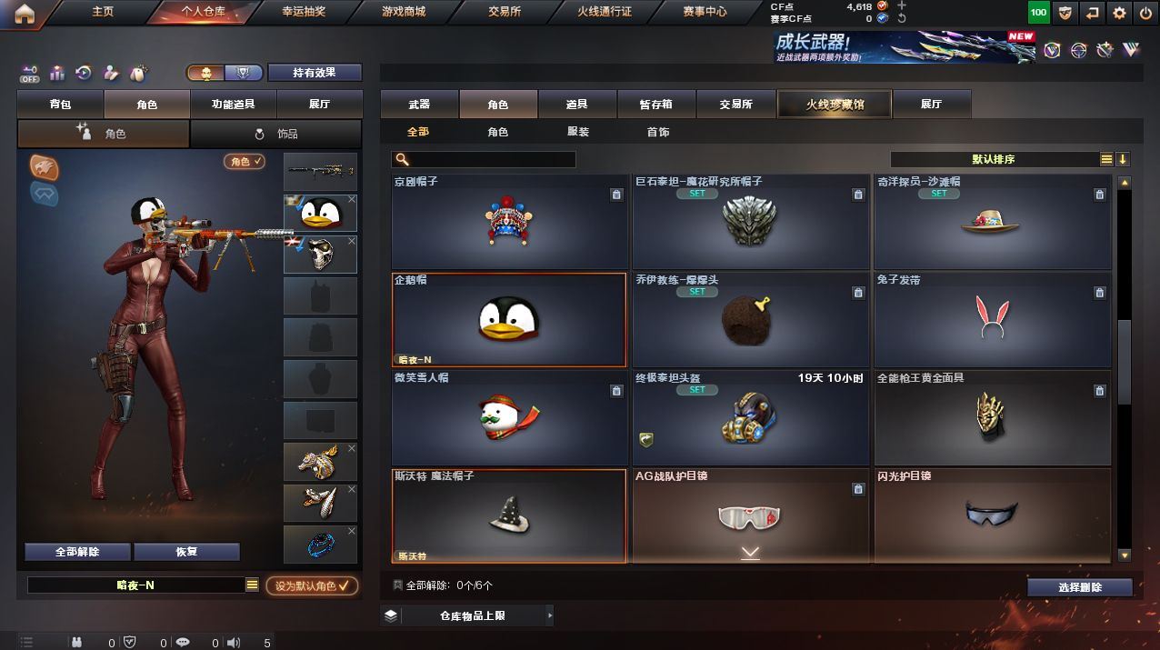
Task: Toggle the OFF key switch icon
Action: click(x=30, y=74)
